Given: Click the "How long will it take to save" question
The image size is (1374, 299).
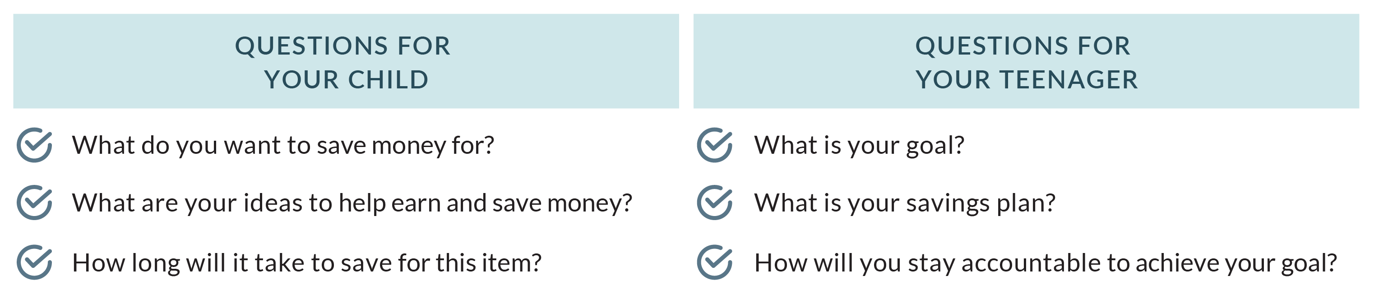Looking at the screenshot, I should [x=307, y=263].
